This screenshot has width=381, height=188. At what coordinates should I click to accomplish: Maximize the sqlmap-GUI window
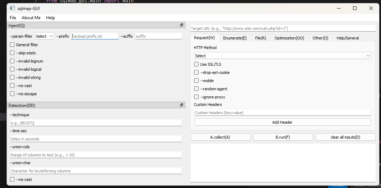[x=354, y=8]
